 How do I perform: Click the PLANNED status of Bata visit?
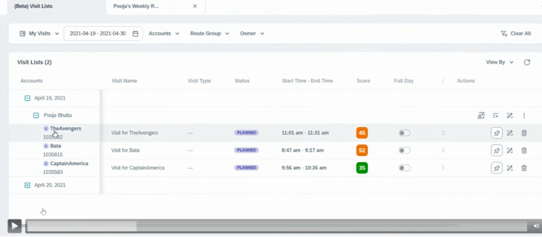(x=247, y=150)
